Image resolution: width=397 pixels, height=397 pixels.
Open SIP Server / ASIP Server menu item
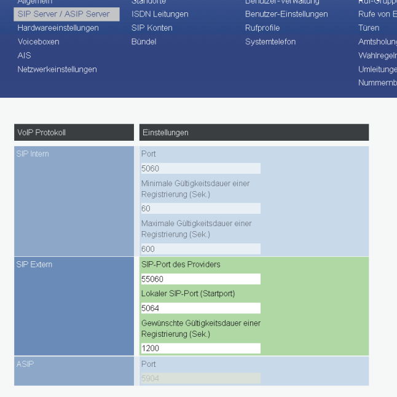pyautogui.click(x=64, y=14)
